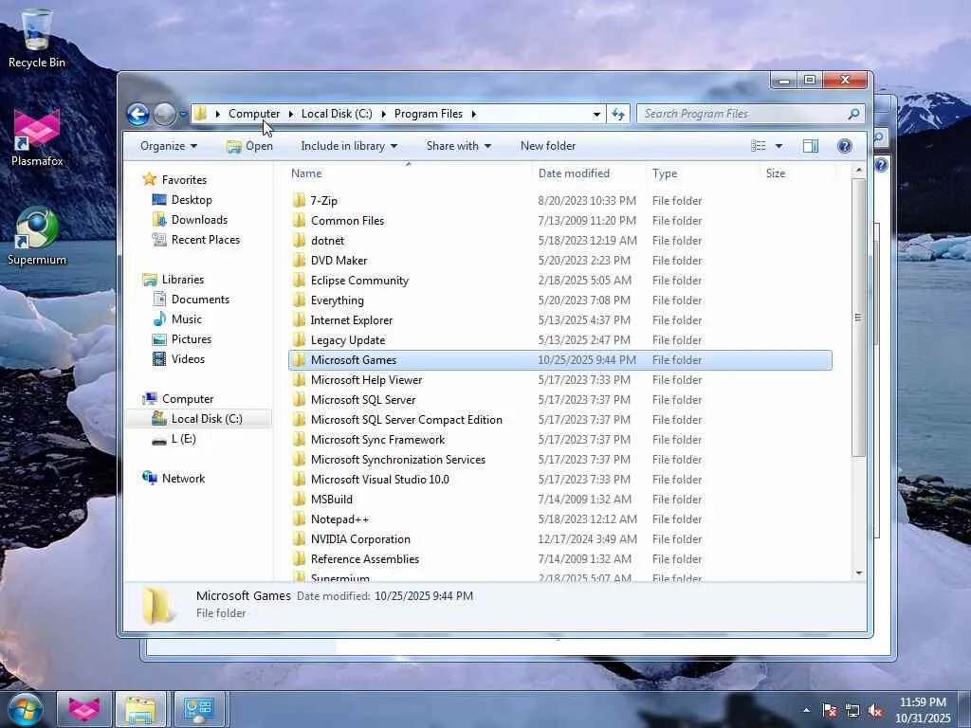Select the Music library
This screenshot has height=728, width=971.
(187, 319)
